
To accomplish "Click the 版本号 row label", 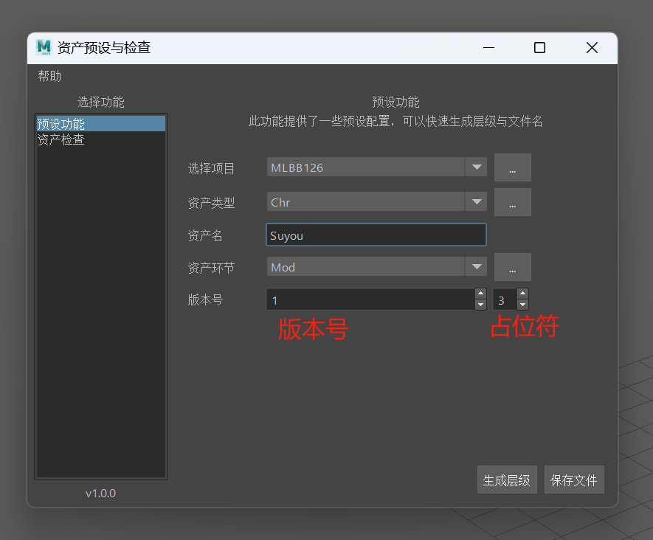I will (x=205, y=300).
